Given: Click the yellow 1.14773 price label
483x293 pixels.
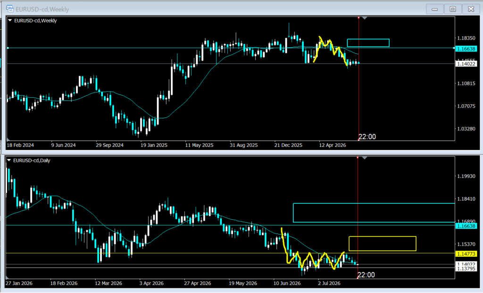Looking at the screenshot, I should click(x=466, y=254).
